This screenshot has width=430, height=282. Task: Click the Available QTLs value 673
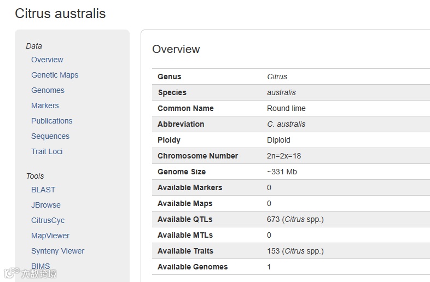click(x=273, y=219)
